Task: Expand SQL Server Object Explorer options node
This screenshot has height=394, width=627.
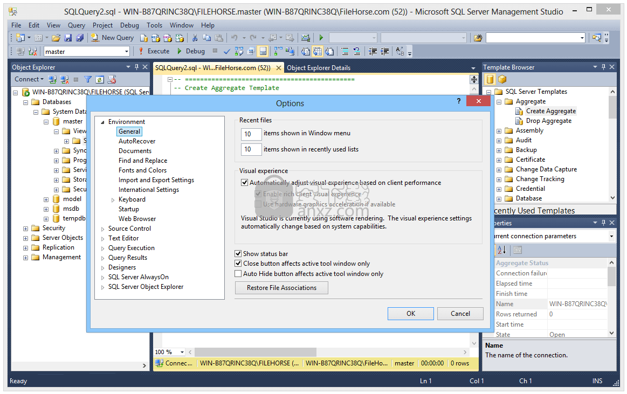Action: point(103,287)
